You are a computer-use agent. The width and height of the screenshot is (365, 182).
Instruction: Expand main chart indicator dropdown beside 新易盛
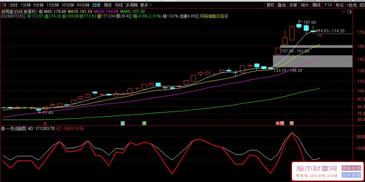pyautogui.click(x=41, y=11)
